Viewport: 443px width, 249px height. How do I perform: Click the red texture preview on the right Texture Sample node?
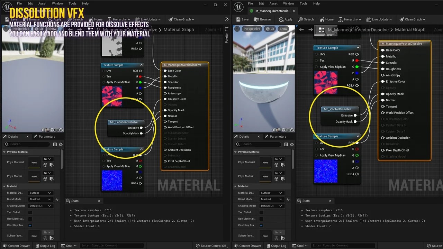325,83
